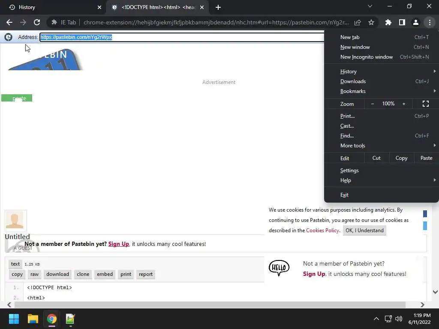The image size is (439, 329).
Task: Decrease zoom with the minus button
Action: (373, 104)
